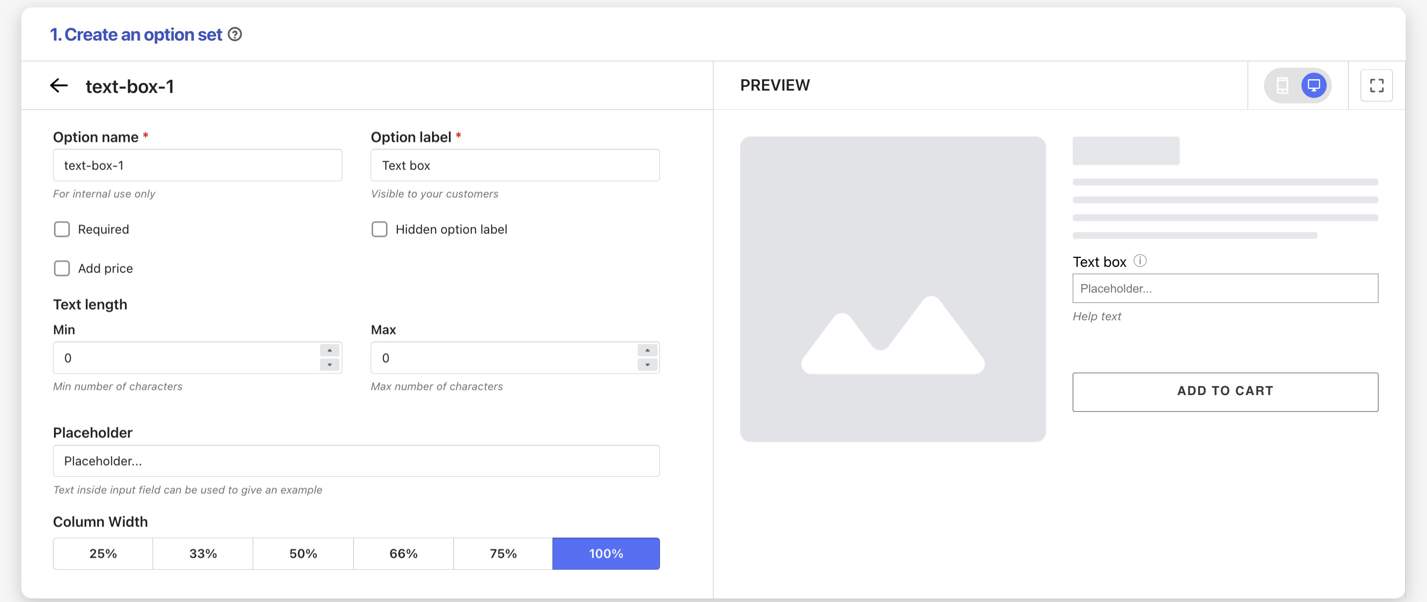Increase Min text length with up arrow
Image resolution: width=1427 pixels, height=602 pixels.
[329, 350]
